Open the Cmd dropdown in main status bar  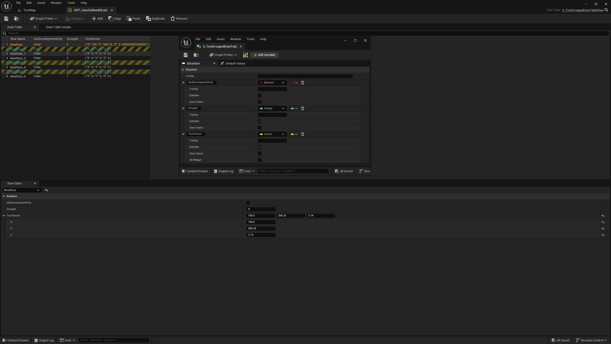click(x=67, y=340)
